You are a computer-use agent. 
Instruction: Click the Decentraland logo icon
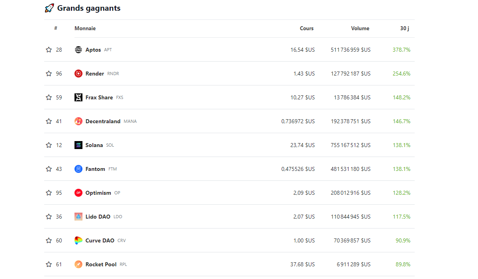[78, 121]
